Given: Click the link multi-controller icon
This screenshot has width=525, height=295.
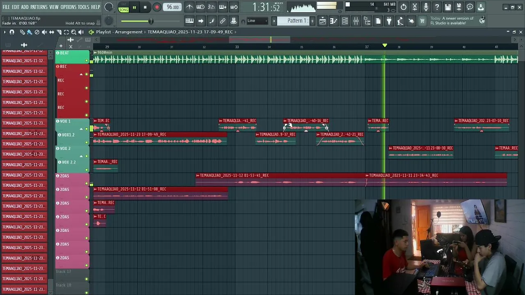Looking at the screenshot, I should coord(223,21).
